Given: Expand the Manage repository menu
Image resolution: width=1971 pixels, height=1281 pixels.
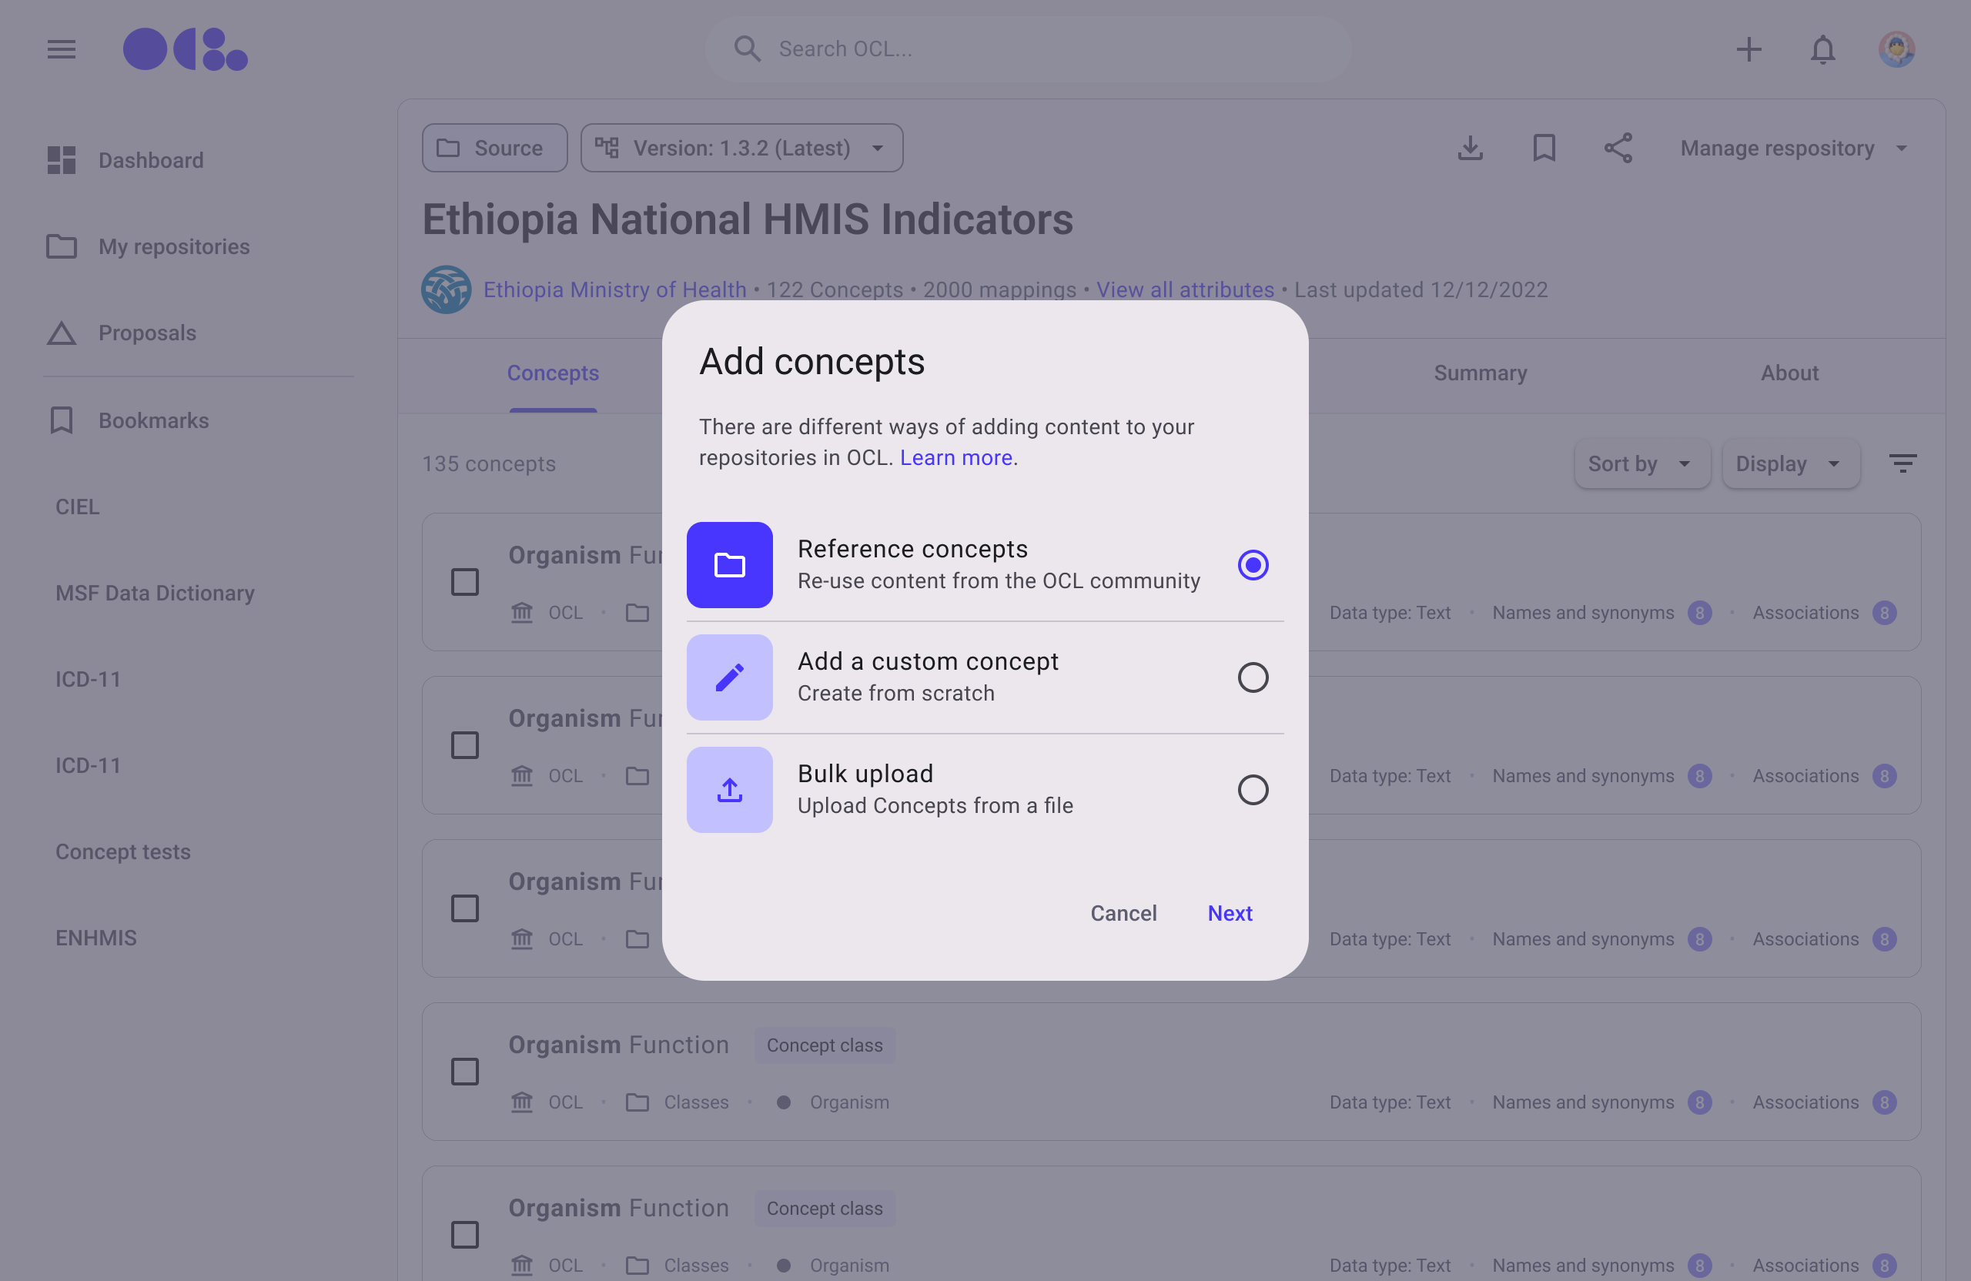Looking at the screenshot, I should [1793, 149].
